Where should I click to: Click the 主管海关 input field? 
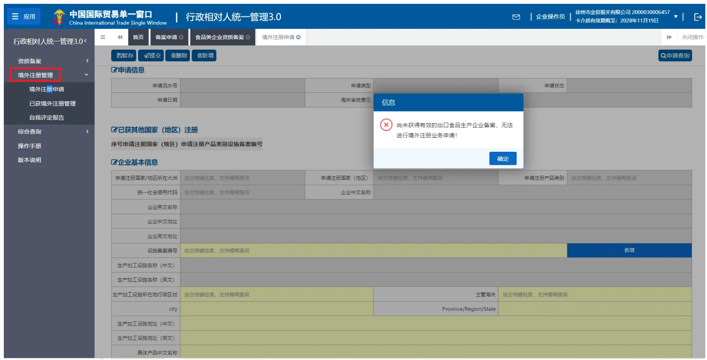click(x=595, y=295)
